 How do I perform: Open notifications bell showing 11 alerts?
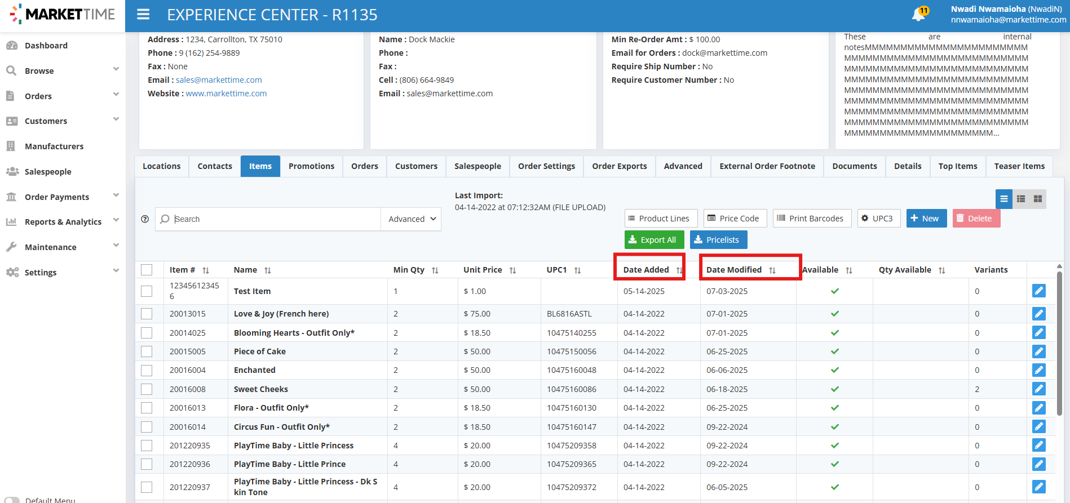tap(919, 14)
